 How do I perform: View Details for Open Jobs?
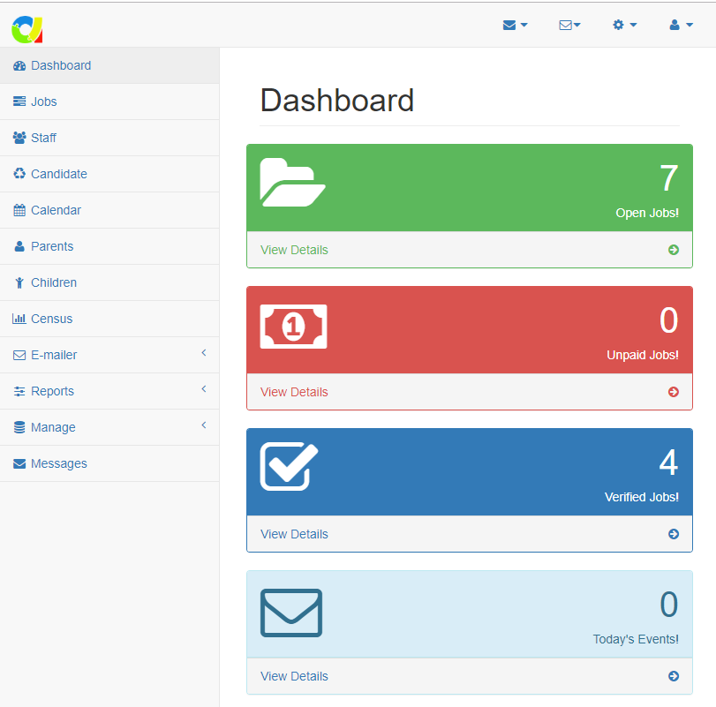pyautogui.click(x=294, y=250)
